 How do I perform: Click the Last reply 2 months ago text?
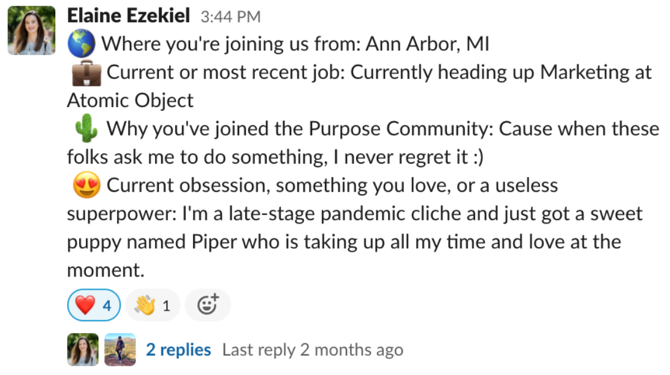pos(313,350)
